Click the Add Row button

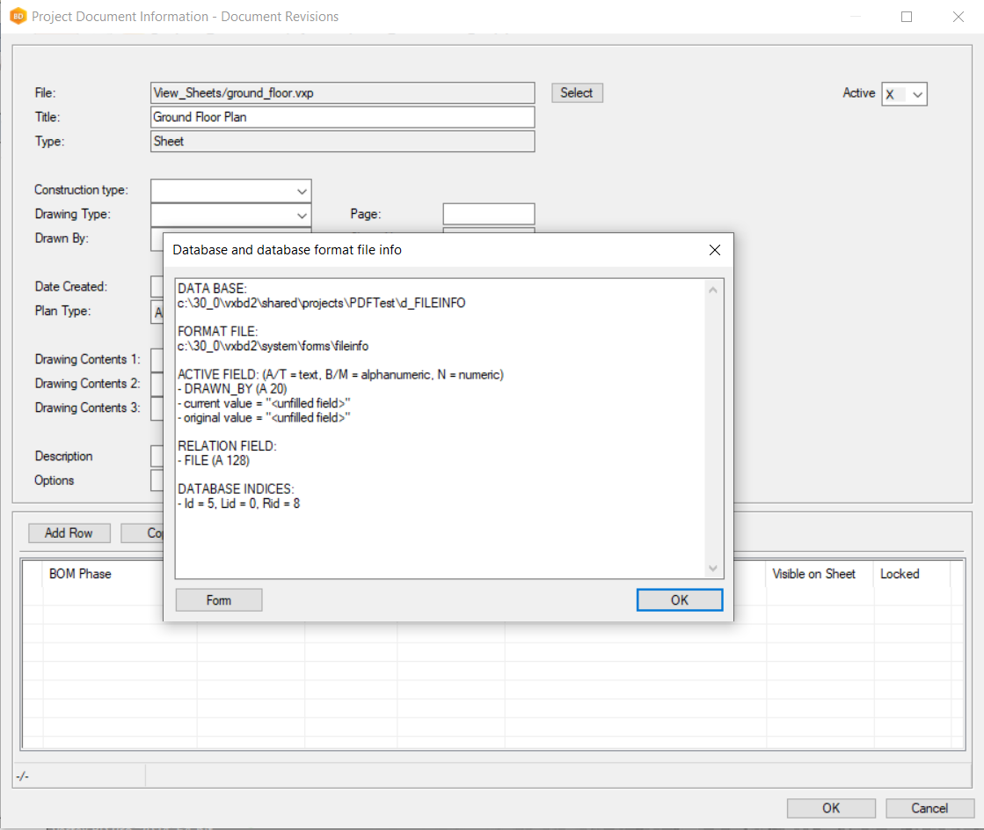(x=69, y=533)
